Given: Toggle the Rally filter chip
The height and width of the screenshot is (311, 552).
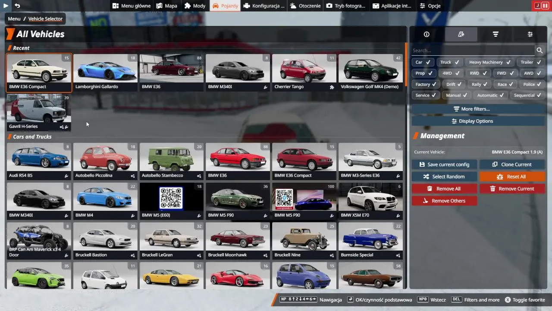Looking at the screenshot, I should coord(480,84).
